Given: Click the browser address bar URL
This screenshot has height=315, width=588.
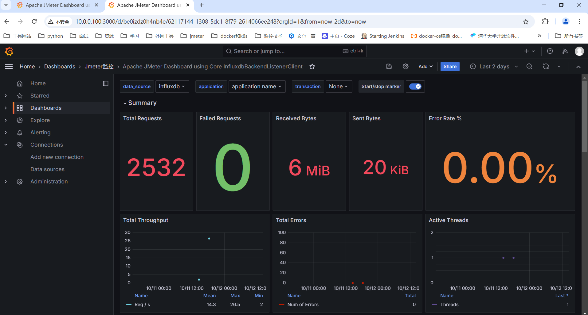Looking at the screenshot, I should 221,21.
